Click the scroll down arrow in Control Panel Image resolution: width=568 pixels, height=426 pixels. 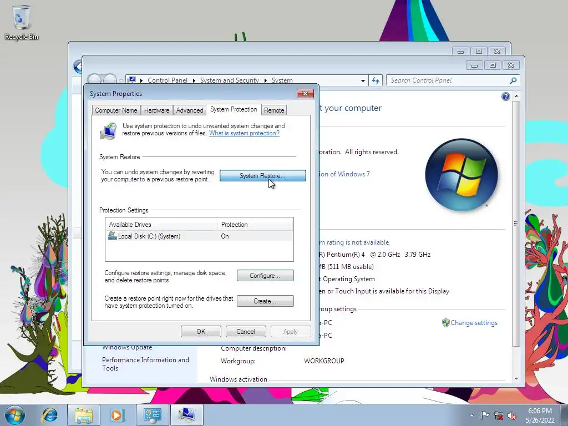[516, 378]
